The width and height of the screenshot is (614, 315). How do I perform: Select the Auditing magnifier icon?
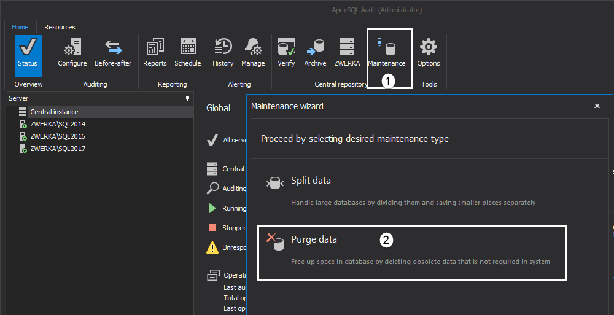212,189
